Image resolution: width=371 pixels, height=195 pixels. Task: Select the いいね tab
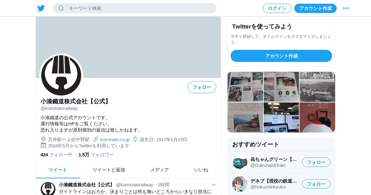(x=201, y=170)
